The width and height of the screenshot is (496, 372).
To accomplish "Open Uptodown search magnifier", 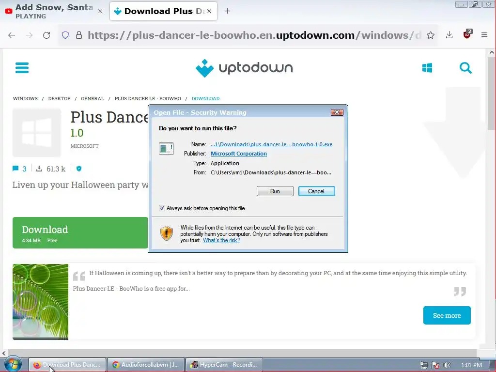I will tap(465, 68).
